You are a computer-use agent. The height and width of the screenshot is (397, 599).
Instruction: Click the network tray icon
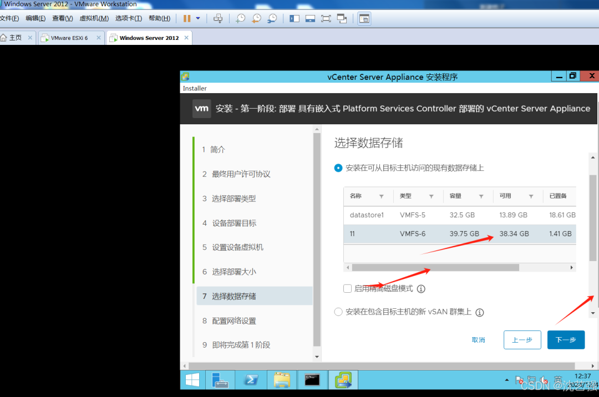pyautogui.click(x=531, y=380)
